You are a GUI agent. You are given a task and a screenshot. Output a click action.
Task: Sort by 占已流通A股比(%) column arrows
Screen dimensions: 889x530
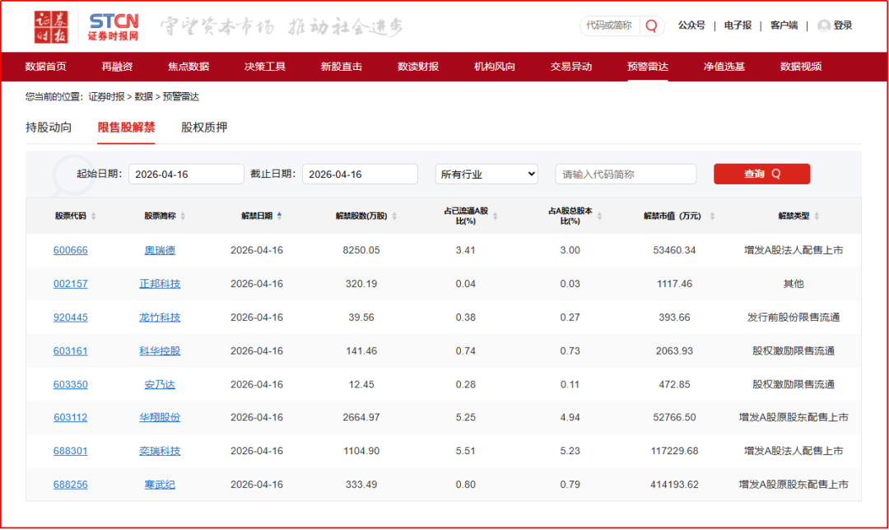(x=495, y=216)
